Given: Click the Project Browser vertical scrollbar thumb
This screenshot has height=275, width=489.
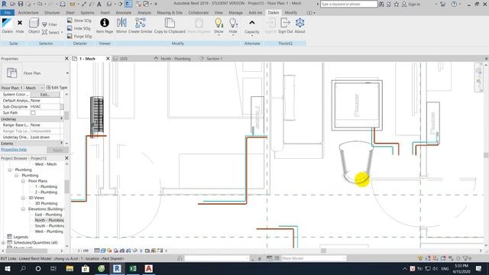Looking at the screenshot, I should (66, 186).
